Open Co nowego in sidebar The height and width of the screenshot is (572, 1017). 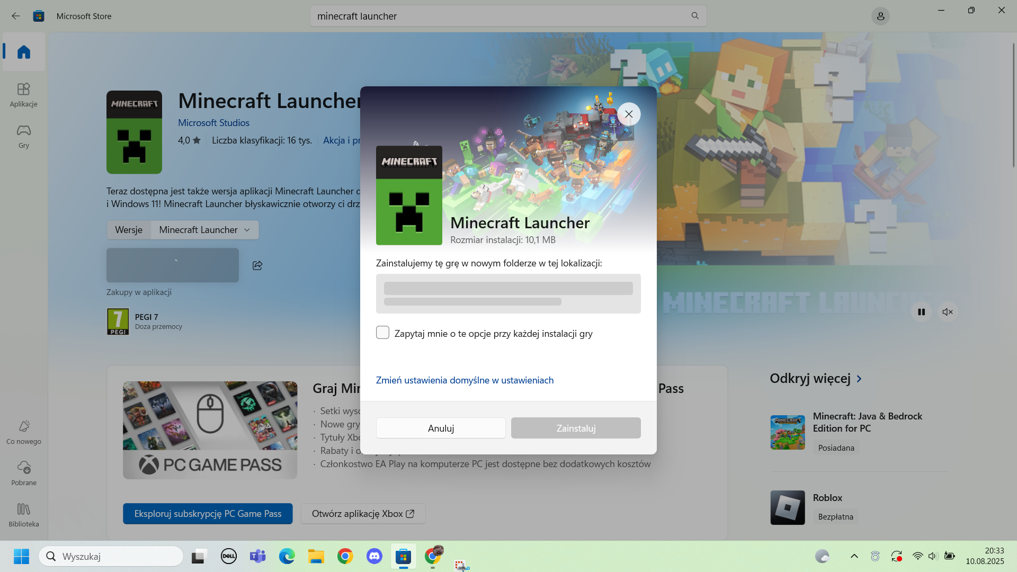(x=24, y=432)
